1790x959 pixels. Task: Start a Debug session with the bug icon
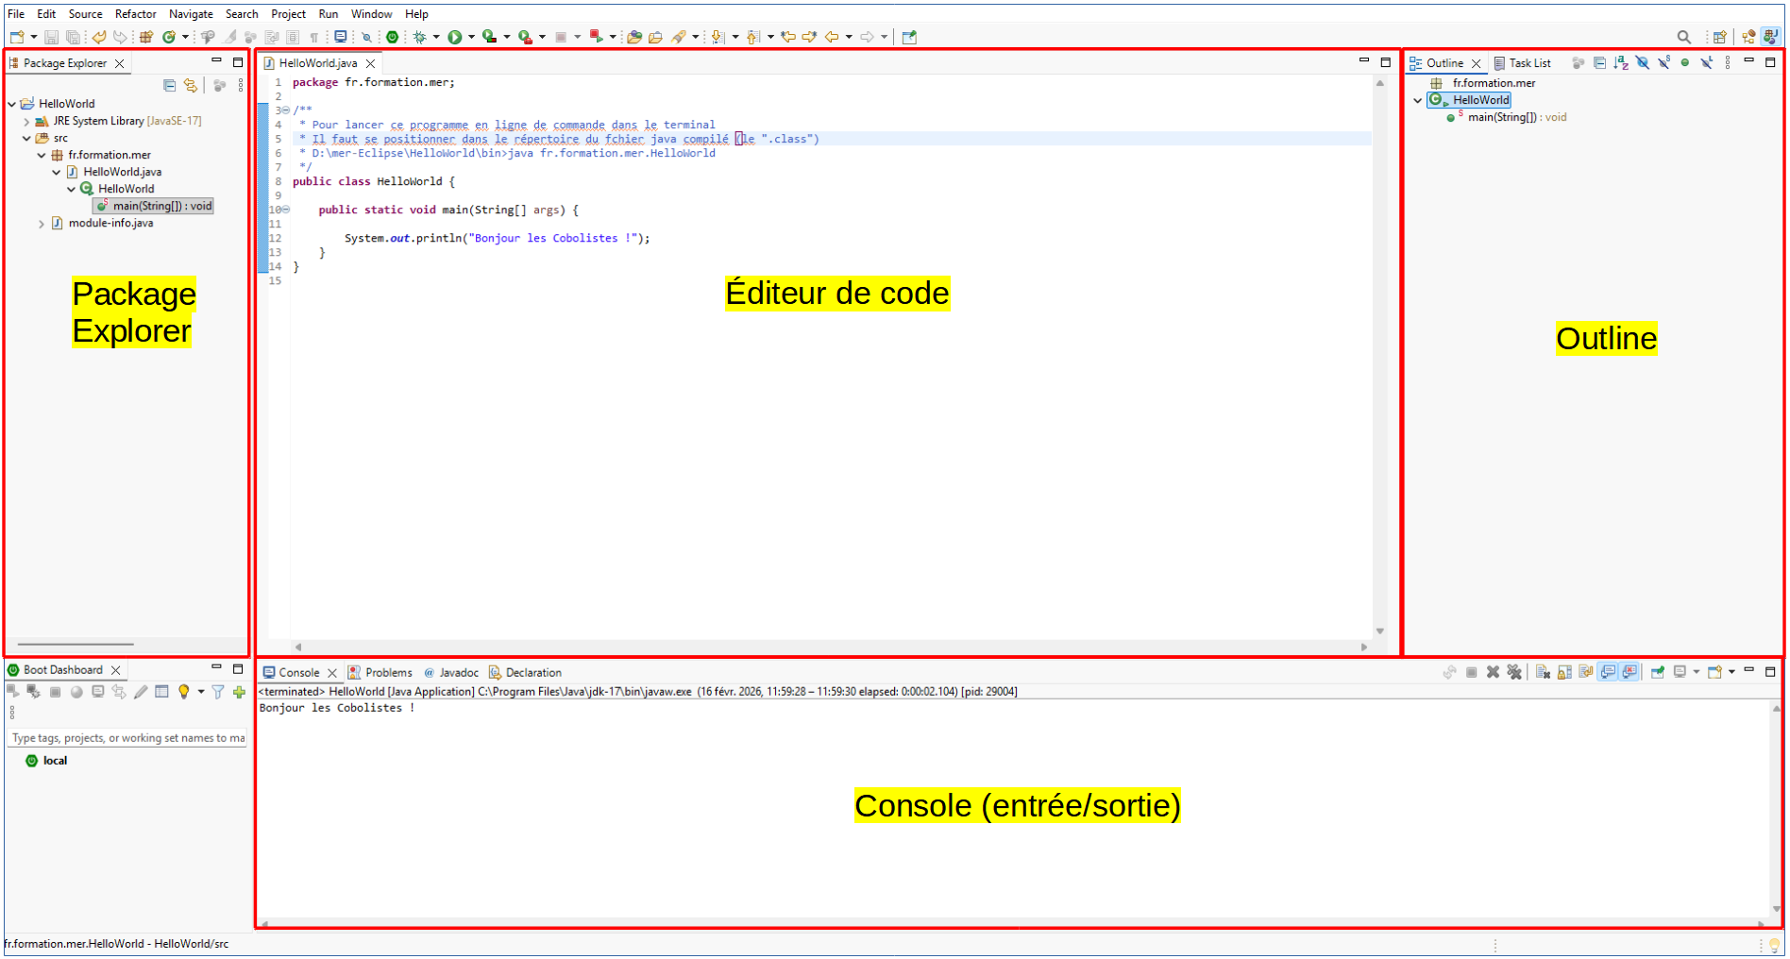tap(418, 37)
